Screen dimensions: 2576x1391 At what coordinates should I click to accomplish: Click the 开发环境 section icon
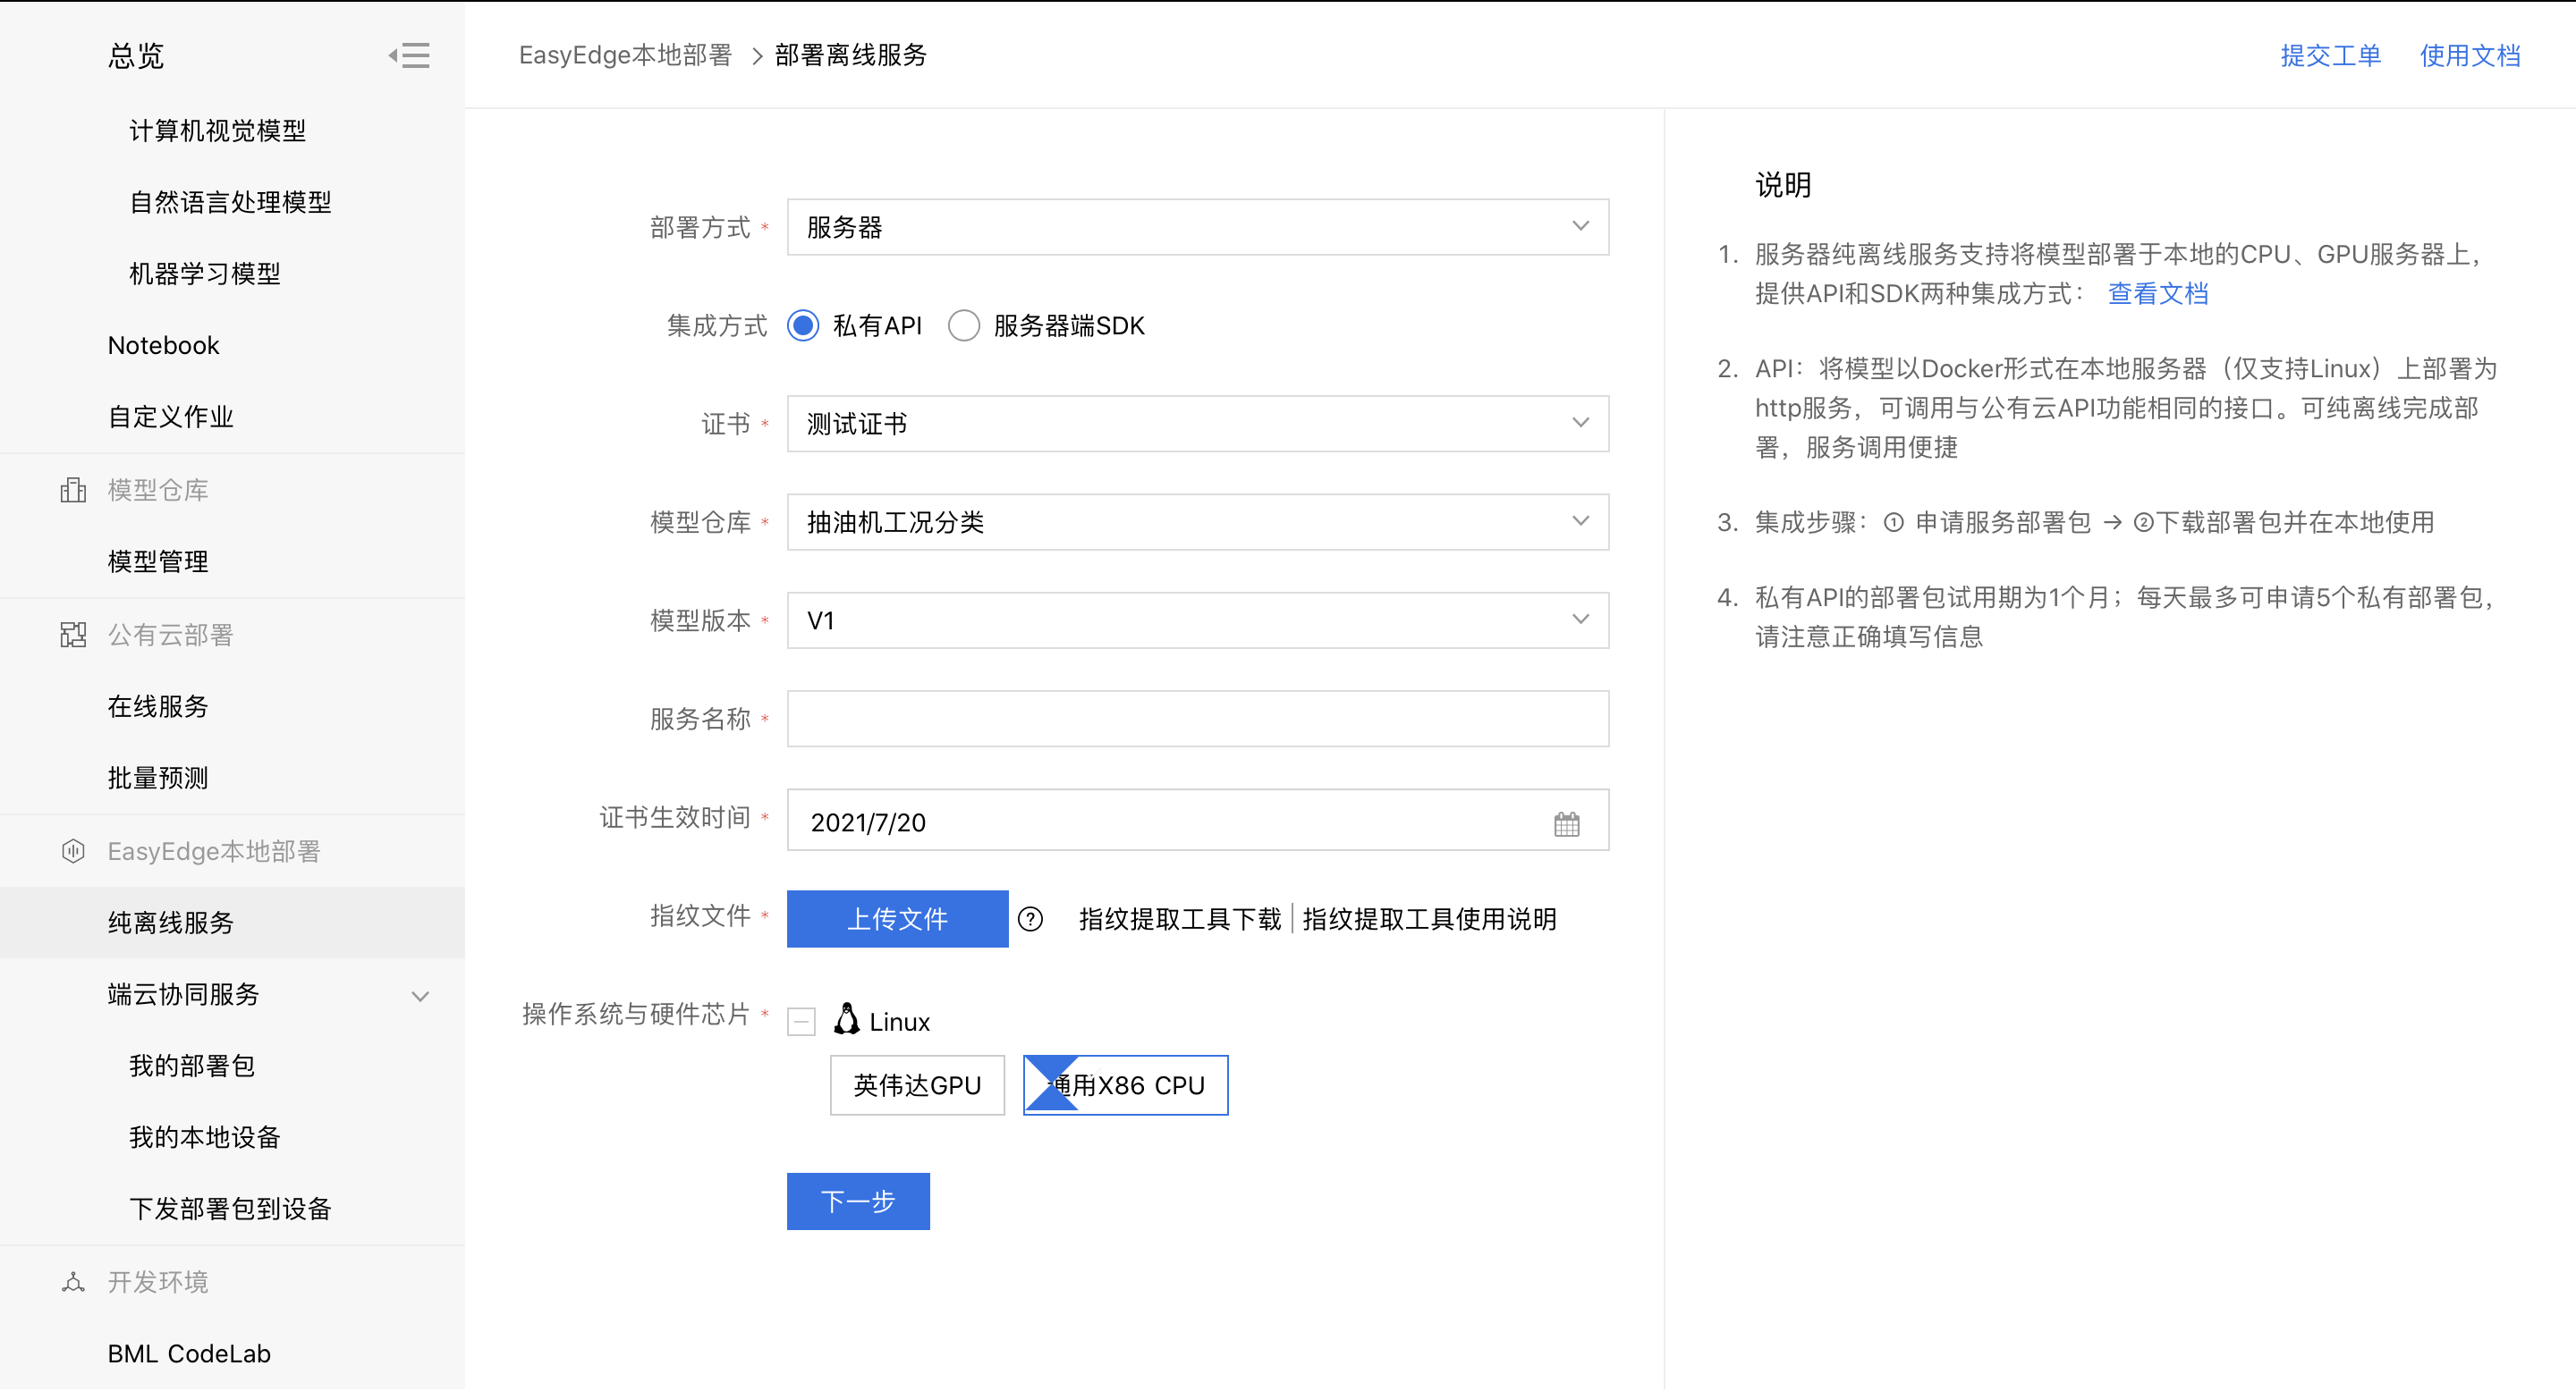(73, 1281)
